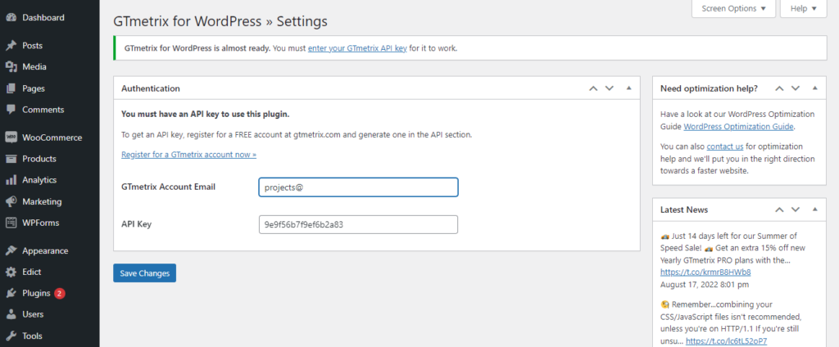Screen dimensions: 839x347
Task: Move Authentication panel up
Action: tap(593, 88)
